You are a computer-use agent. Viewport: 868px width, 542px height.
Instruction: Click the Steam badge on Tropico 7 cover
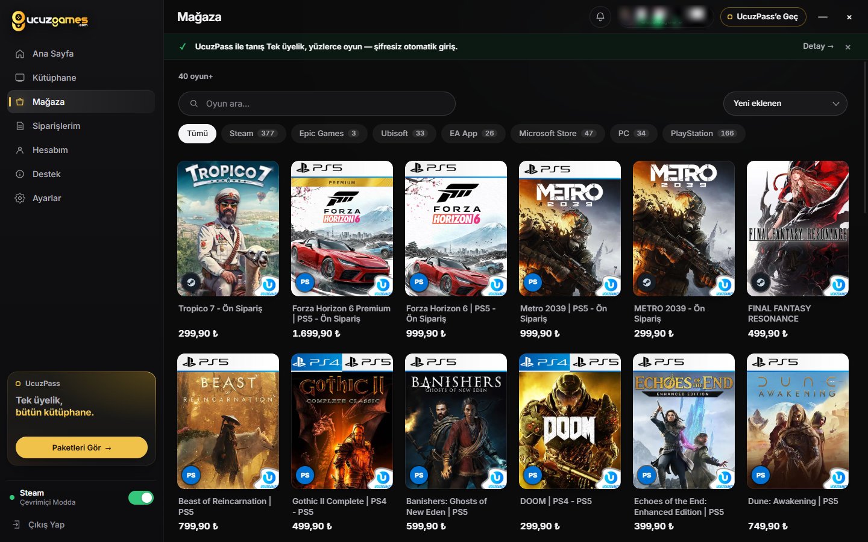(x=191, y=282)
